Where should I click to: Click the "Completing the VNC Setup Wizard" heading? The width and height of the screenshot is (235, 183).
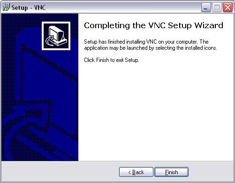(153, 25)
